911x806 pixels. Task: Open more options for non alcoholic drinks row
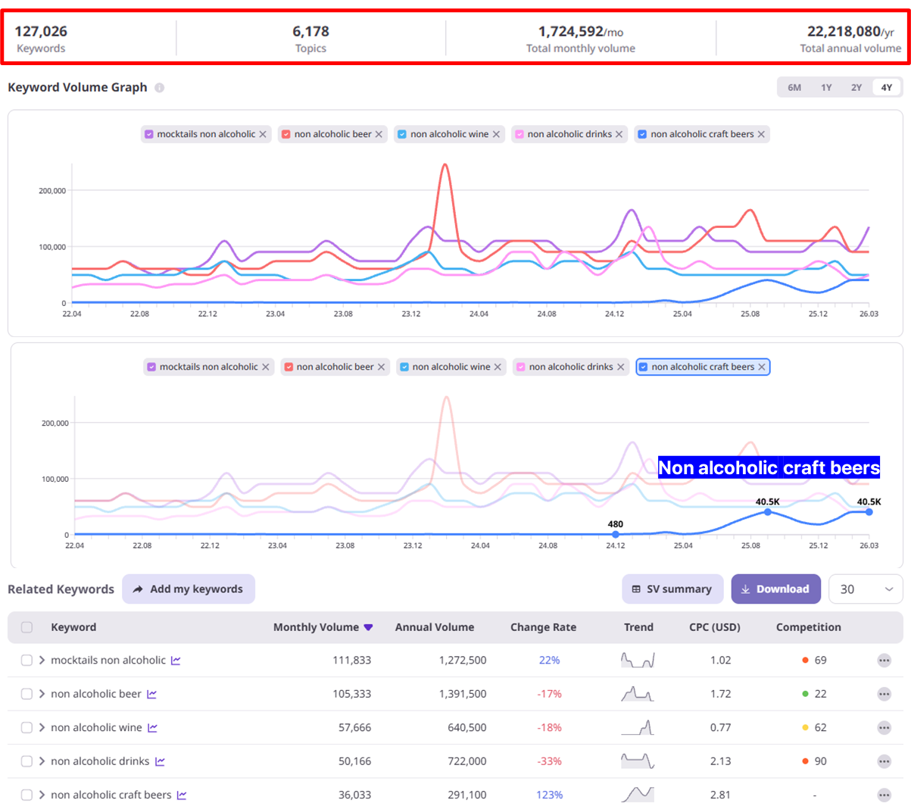[x=884, y=761]
